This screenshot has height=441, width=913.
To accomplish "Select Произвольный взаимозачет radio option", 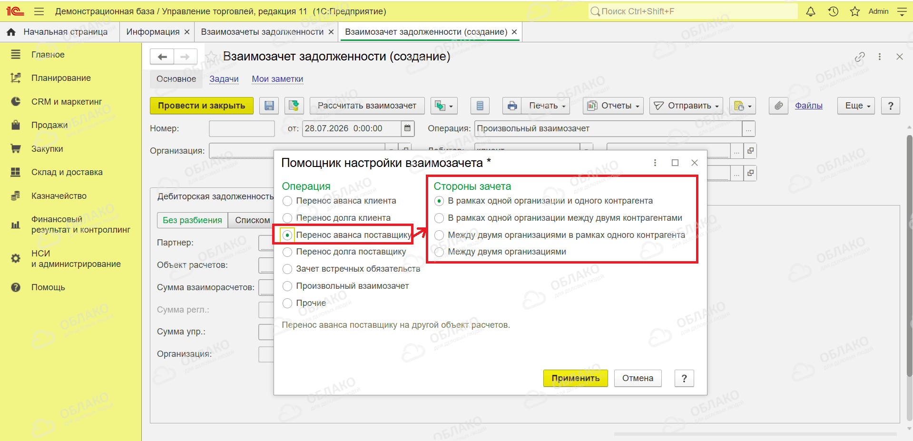I will [287, 286].
